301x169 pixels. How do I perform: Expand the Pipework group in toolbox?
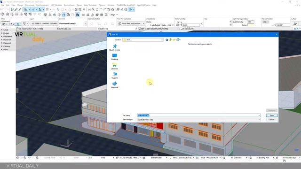7,43
